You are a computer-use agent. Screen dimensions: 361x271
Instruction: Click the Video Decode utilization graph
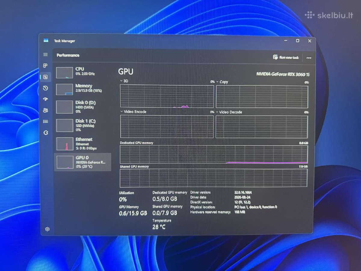[262, 126]
